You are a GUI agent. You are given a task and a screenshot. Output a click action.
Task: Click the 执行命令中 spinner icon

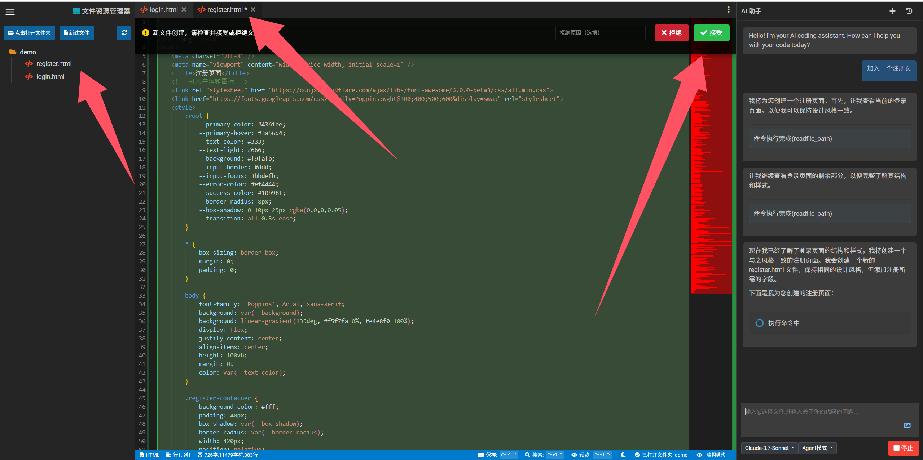(x=759, y=323)
